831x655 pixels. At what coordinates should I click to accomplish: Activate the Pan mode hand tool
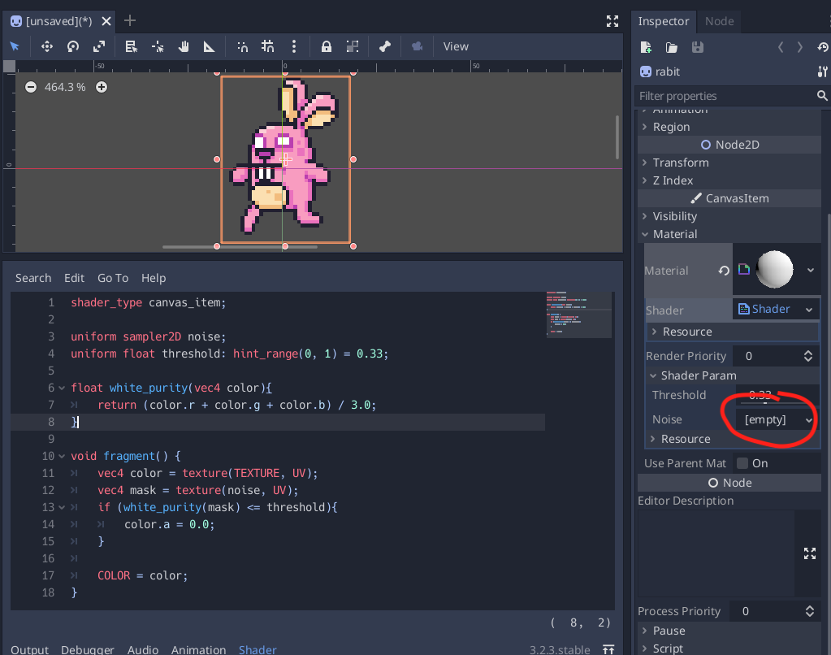(184, 46)
